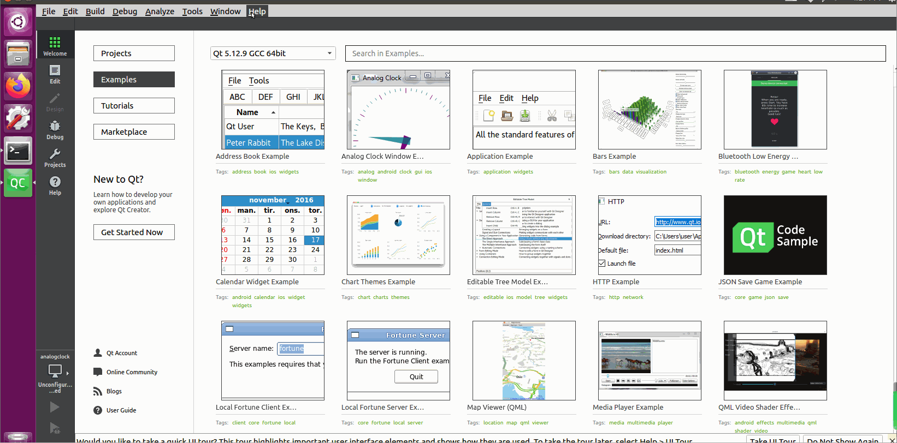This screenshot has height=443, width=897.
Task: Go to Projects welcome page
Action: click(x=134, y=53)
